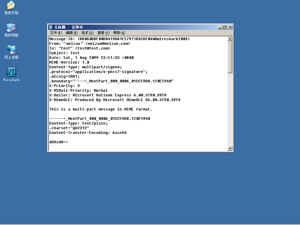Click the Content-Type: text/plain; line

79,123
